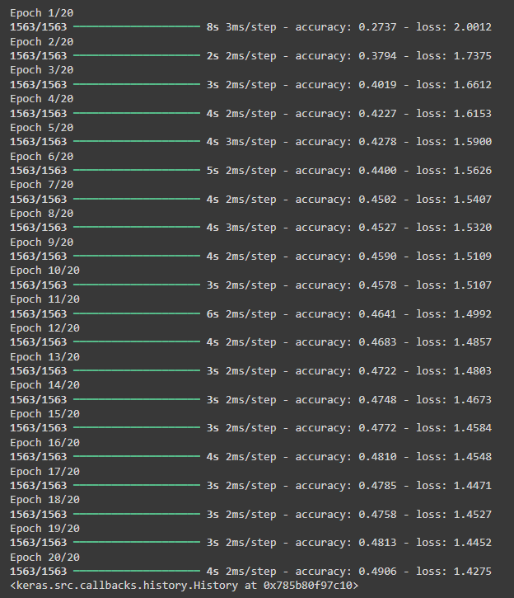Viewport: 514px width, 598px height.
Task: Click the accuracy value 0.4772
Action: (x=377, y=428)
